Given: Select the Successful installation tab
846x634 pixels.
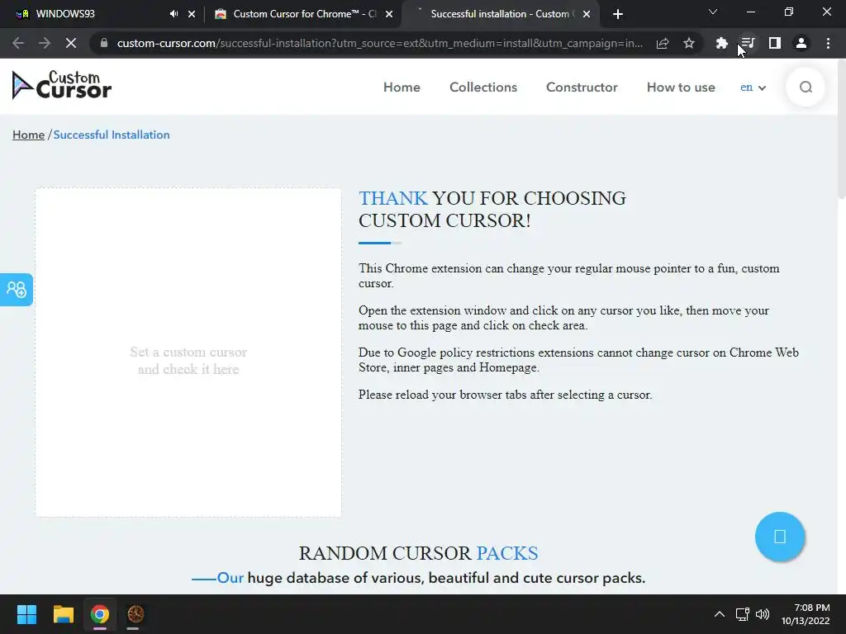Looking at the screenshot, I should (500, 14).
